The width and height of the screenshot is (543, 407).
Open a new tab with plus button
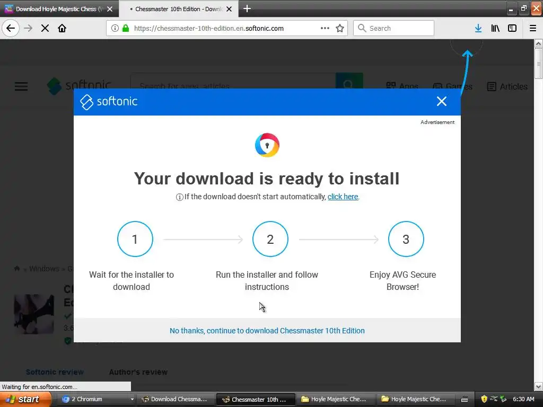[x=247, y=8]
